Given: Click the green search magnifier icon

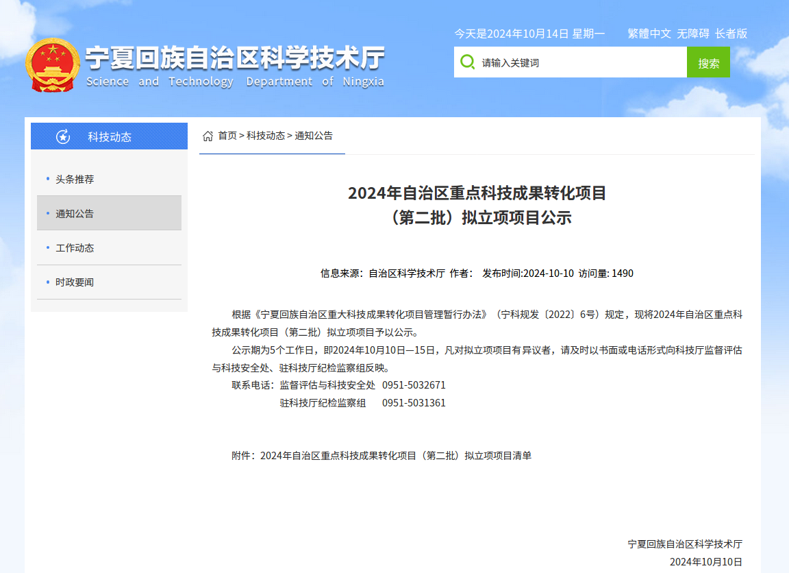Looking at the screenshot, I should [x=467, y=62].
